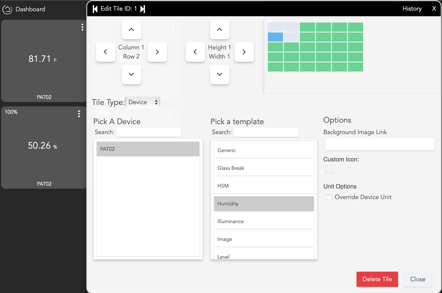
Task: Increase the Row value with the down arrow
Action: pyautogui.click(x=131, y=74)
